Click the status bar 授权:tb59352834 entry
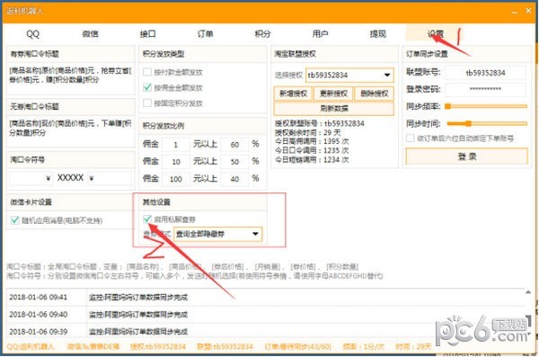This screenshot has height=357, width=539. [158, 346]
